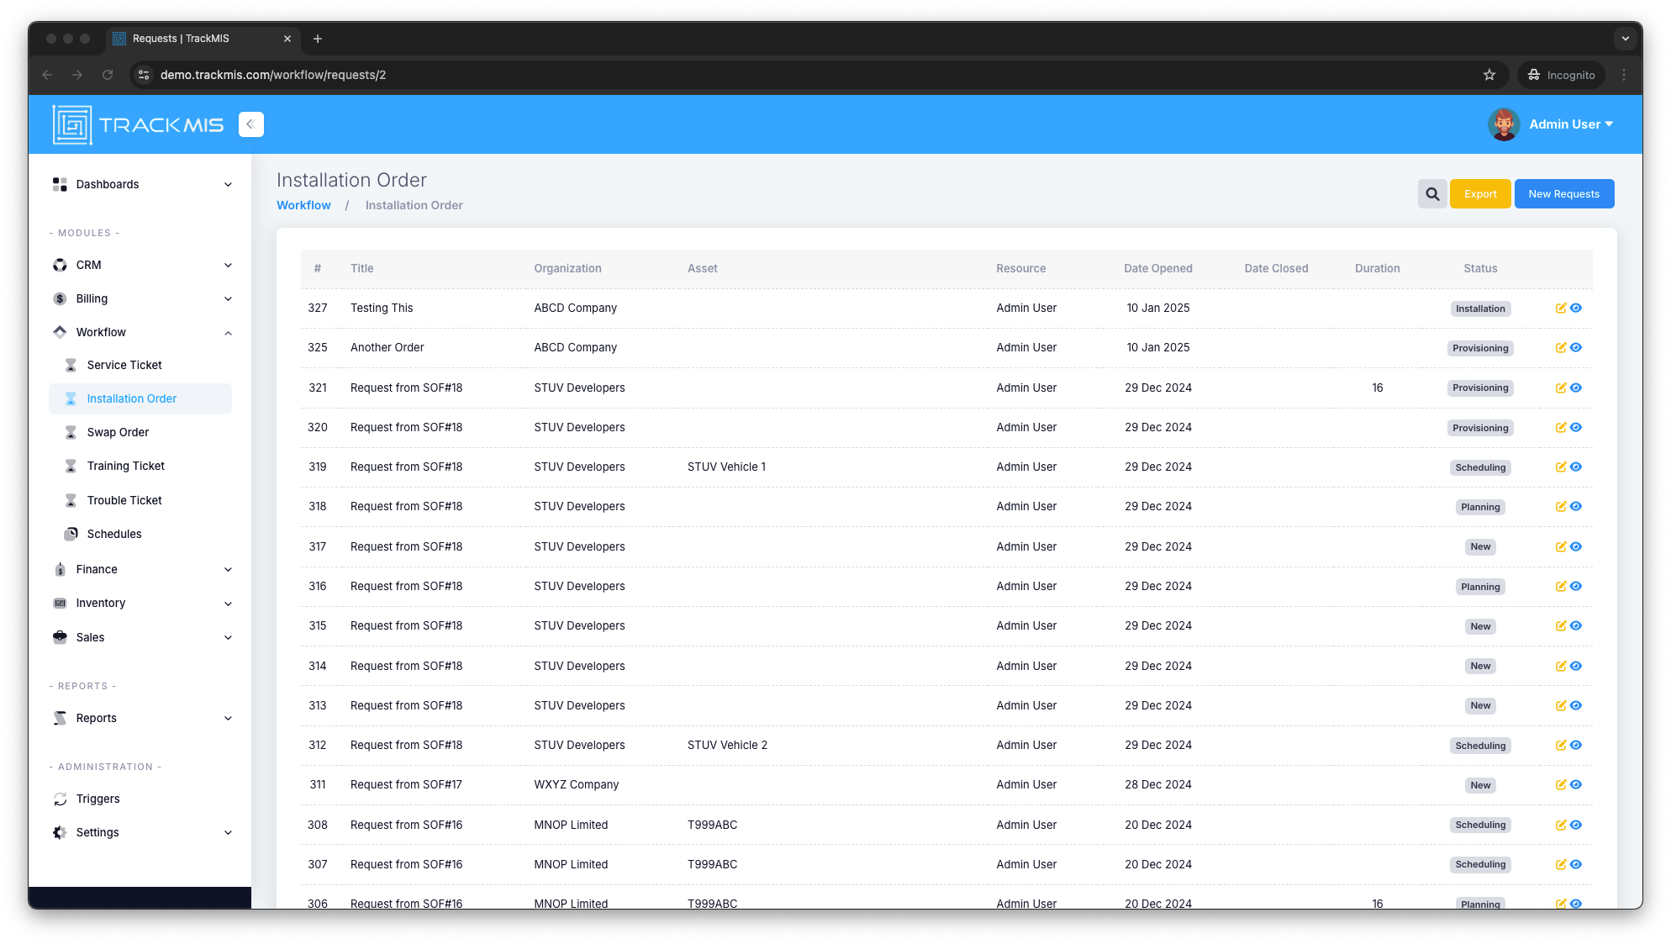
Task: Edit order 321 using pencil icon
Action: 1561,388
